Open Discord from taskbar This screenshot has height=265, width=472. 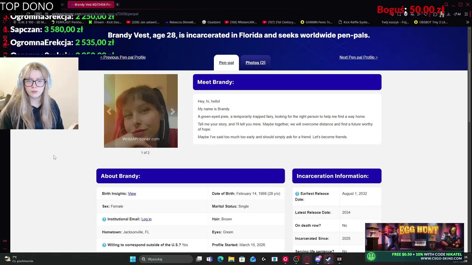[318, 259]
